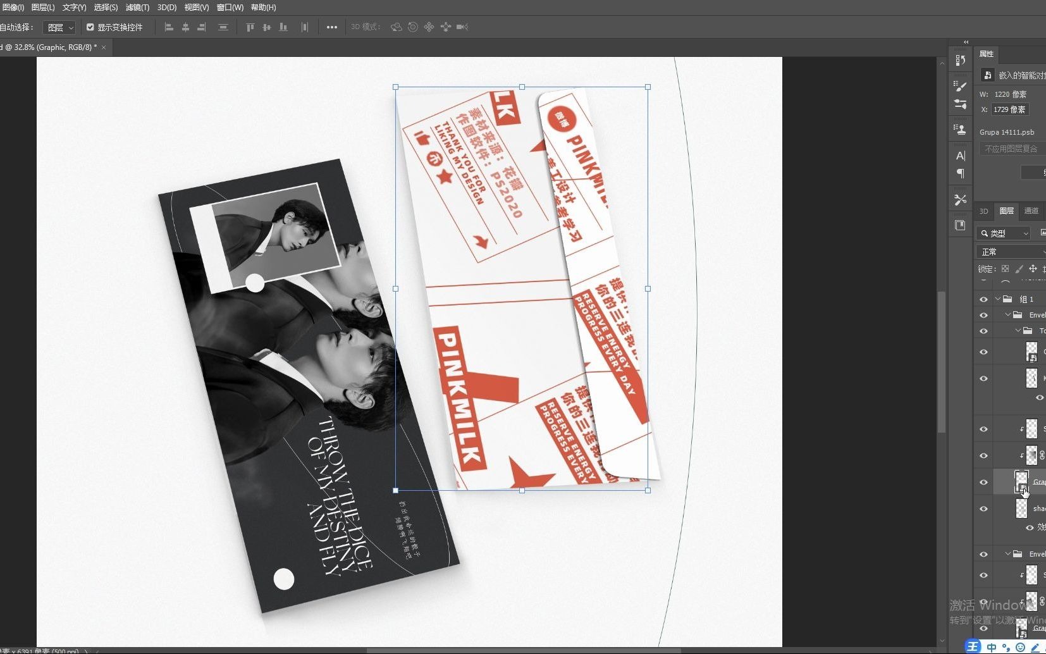Screen dimensions: 1046x654
Task: Open the Libraries panel icon
Action: [960, 225]
